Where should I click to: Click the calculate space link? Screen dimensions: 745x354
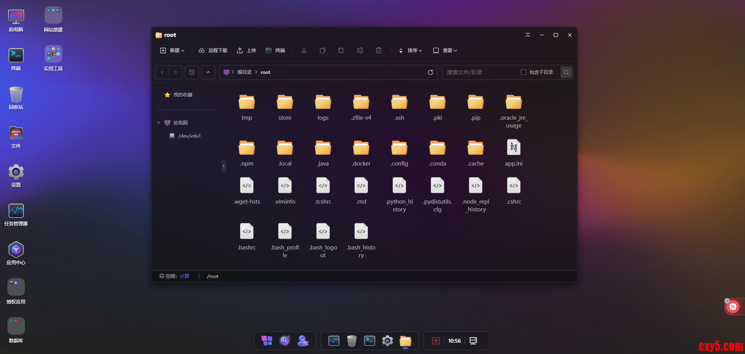184,276
